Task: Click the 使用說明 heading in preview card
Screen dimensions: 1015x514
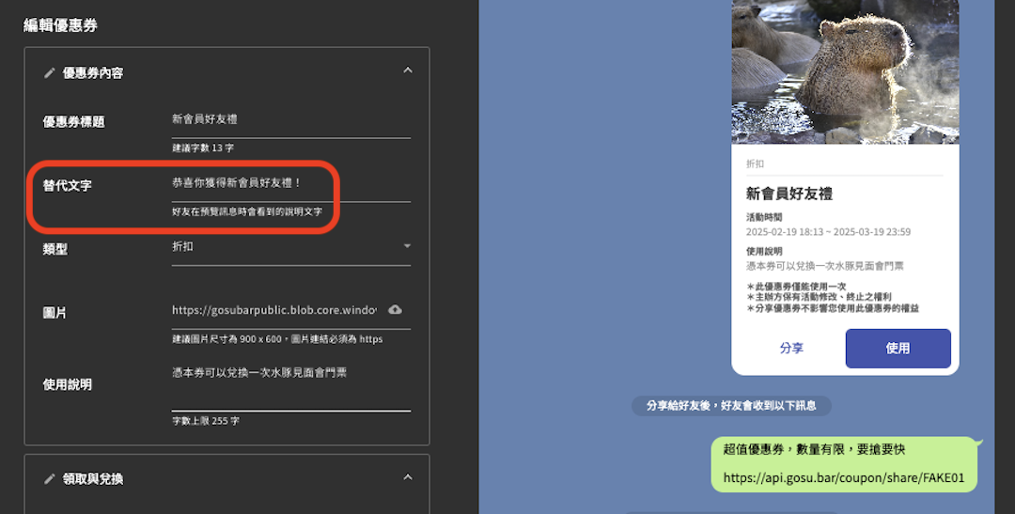Action: click(764, 251)
